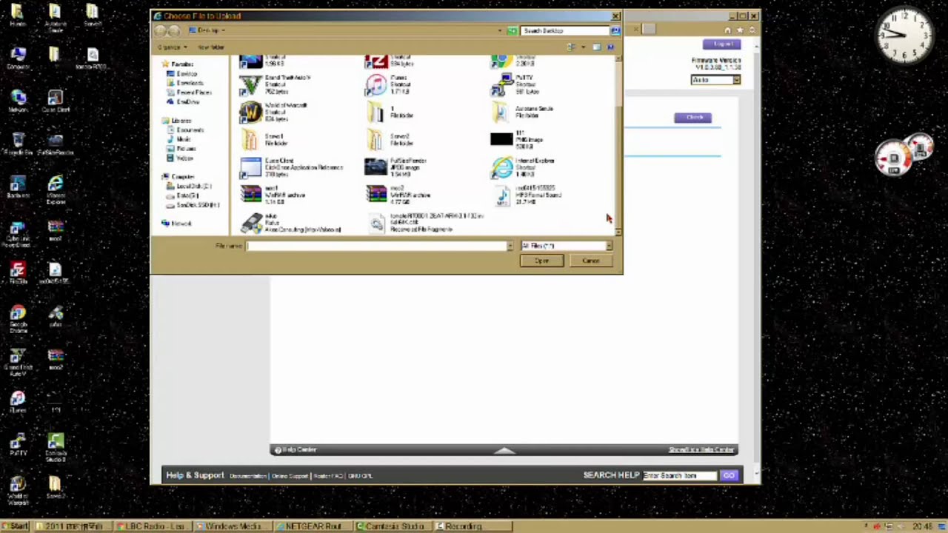948x533 pixels.
Task: Select the Autodesk file folder in list
Action: pyautogui.click(x=523, y=112)
